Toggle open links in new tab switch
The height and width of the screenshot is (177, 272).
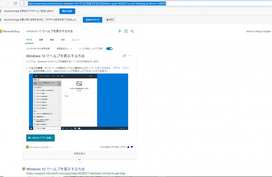[x=109, y=49]
